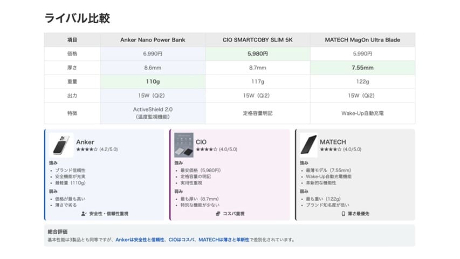Select the Anker Nano Power Bank column header
The height and width of the screenshot is (259, 460).
pyautogui.click(x=152, y=39)
